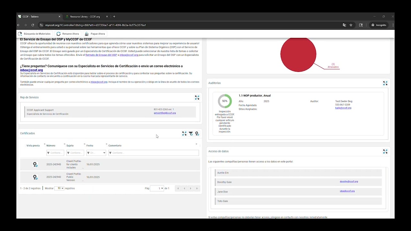Sort by the Fecha column header
Viewport: 411px width, 231px height.
pyautogui.click(x=90, y=146)
